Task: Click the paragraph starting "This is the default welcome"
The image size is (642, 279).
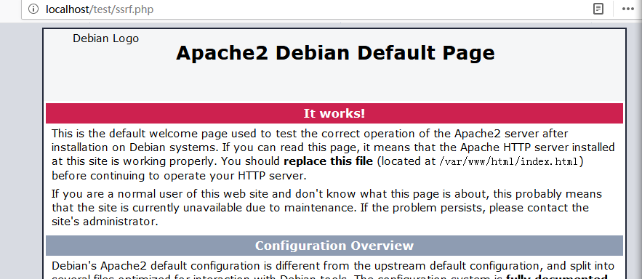Action: click(x=333, y=155)
